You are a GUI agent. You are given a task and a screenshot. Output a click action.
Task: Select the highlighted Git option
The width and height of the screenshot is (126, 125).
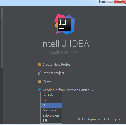click(51, 105)
